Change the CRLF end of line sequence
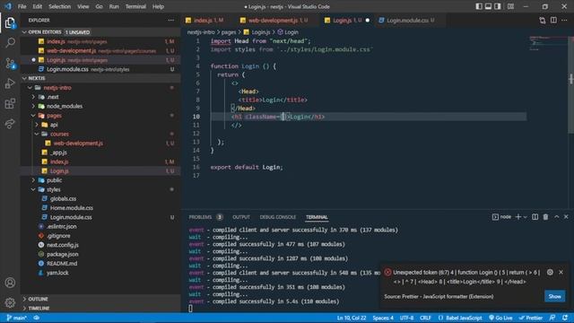This screenshot has height=323, width=574. [x=425, y=318]
